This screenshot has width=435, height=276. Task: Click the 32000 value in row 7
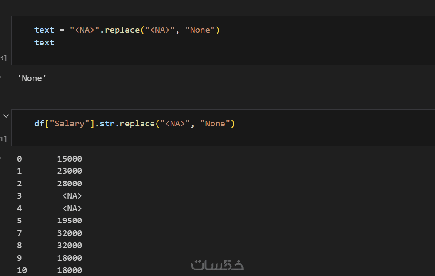point(70,233)
